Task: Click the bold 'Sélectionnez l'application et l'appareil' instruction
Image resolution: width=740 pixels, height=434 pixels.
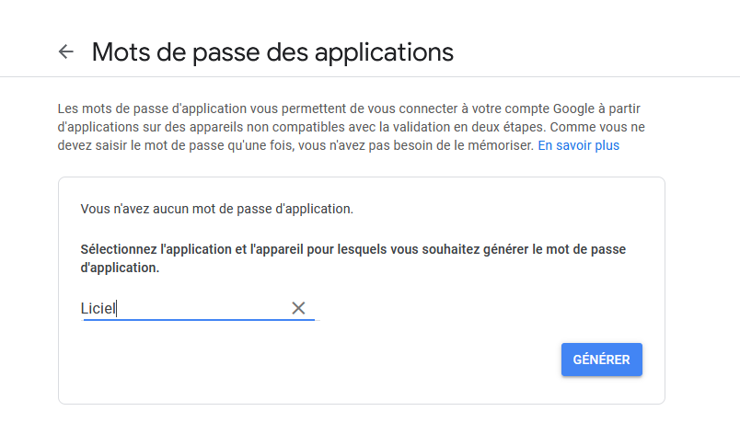Action: coord(353,258)
